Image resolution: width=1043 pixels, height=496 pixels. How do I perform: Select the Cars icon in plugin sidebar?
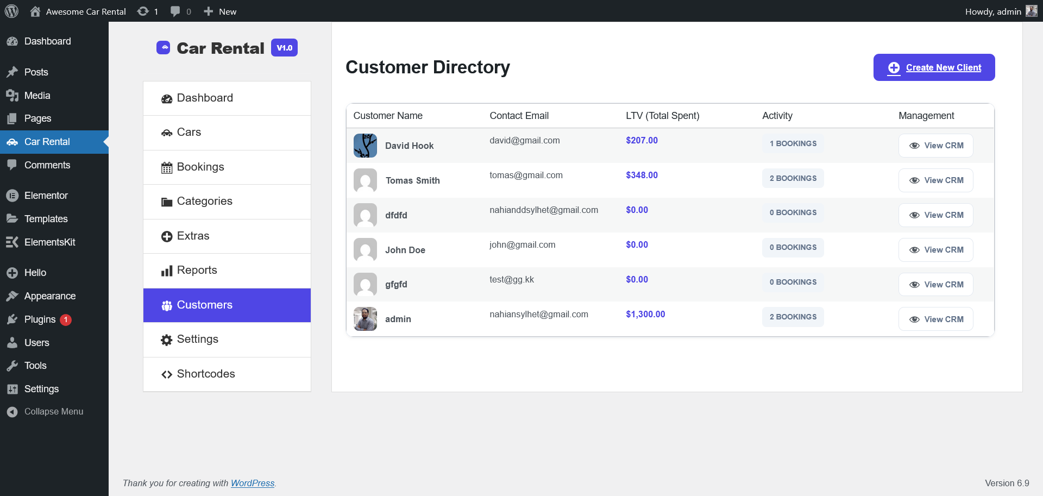click(167, 132)
